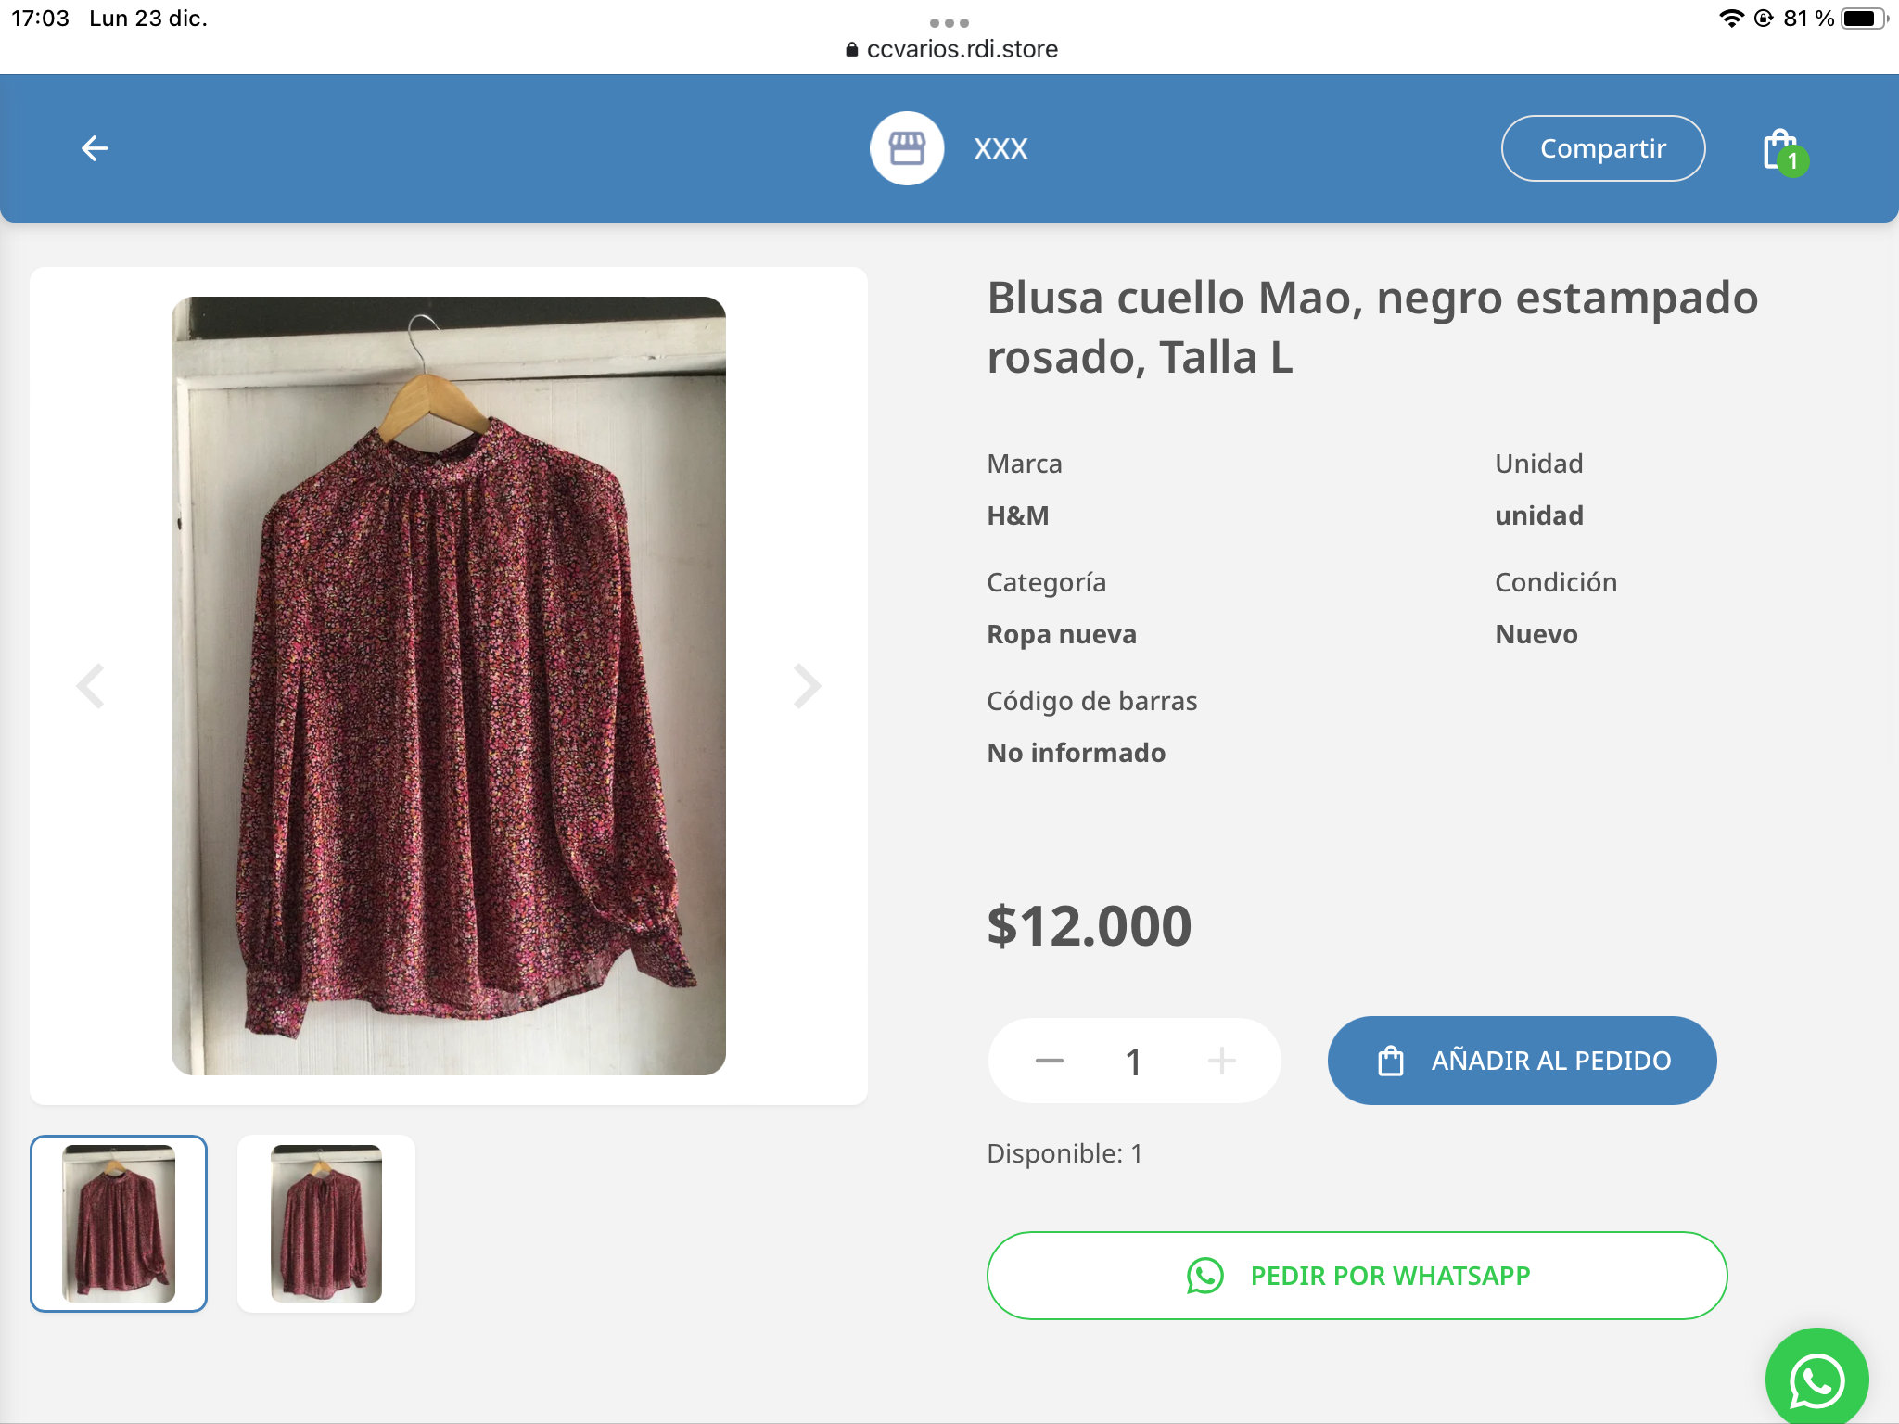Image resolution: width=1899 pixels, height=1424 pixels.
Task: Decrease quantity with the minus button
Action: tap(1049, 1061)
